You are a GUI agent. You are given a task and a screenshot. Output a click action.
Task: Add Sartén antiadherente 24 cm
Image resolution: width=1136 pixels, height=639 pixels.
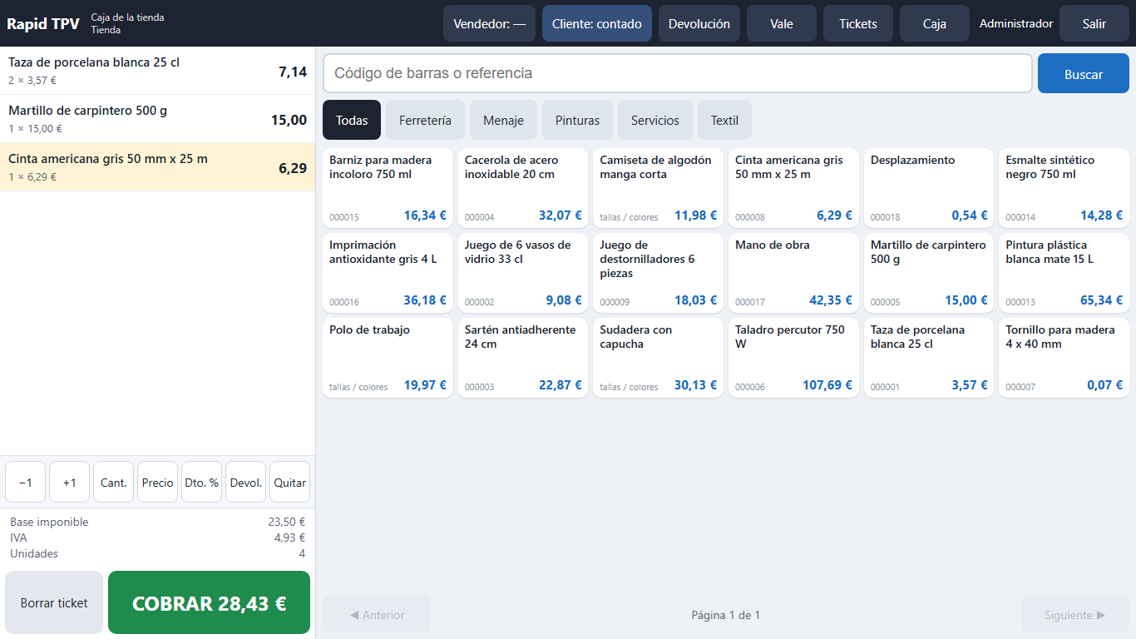pos(523,357)
